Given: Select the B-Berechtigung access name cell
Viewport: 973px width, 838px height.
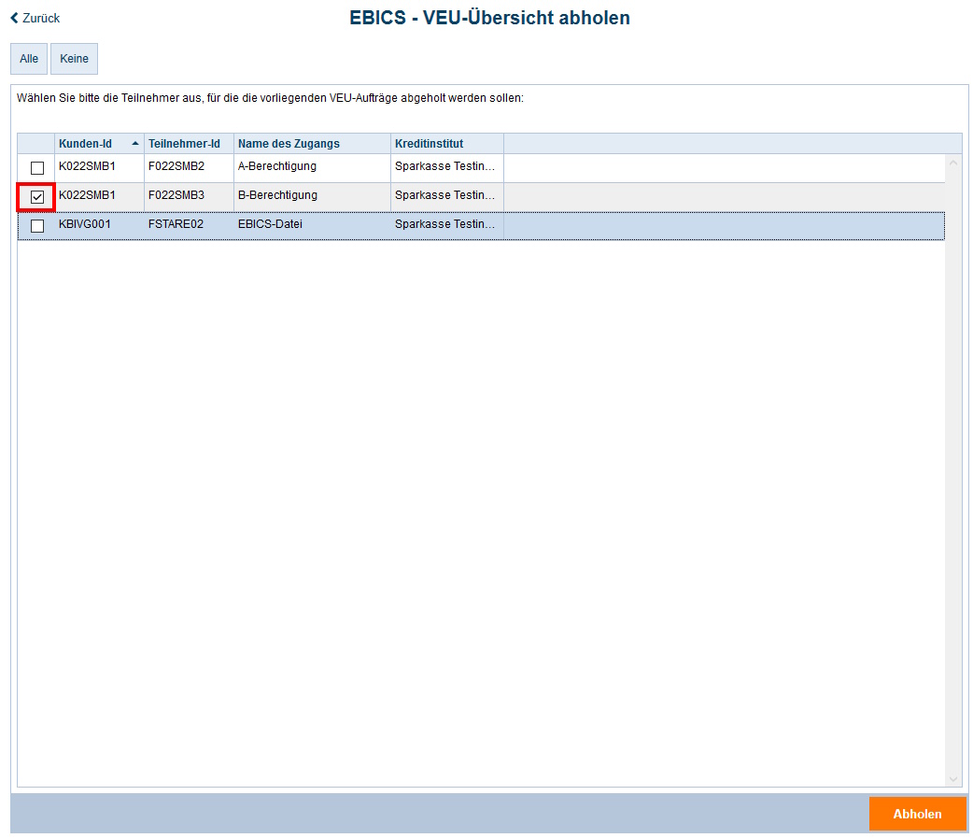Looking at the screenshot, I should coord(277,196).
